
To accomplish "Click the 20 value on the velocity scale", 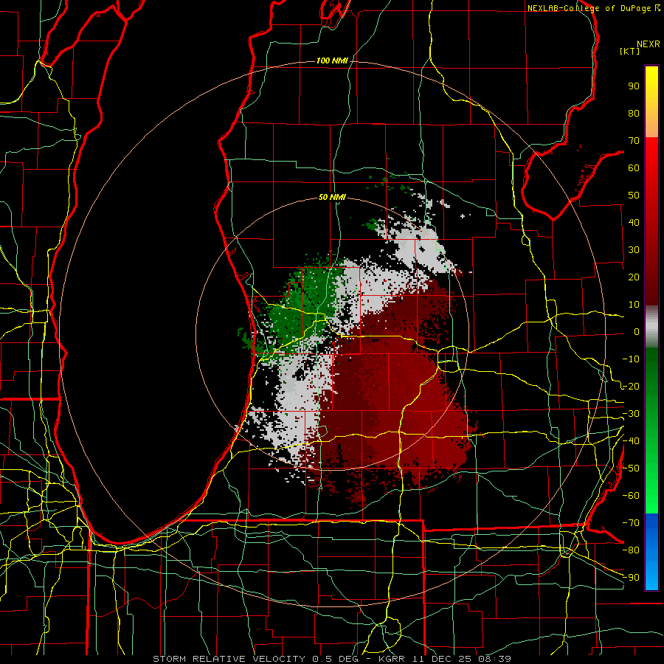I will point(634,277).
